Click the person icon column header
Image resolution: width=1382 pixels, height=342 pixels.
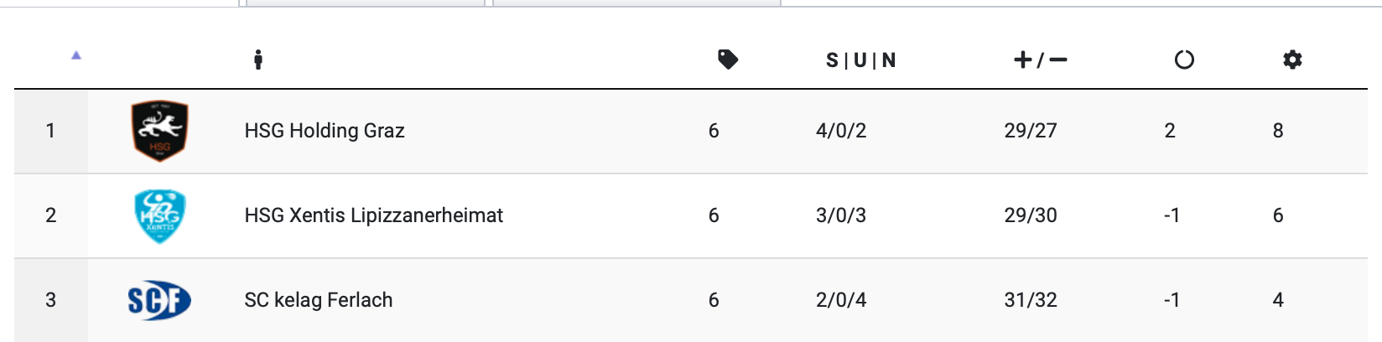click(258, 60)
